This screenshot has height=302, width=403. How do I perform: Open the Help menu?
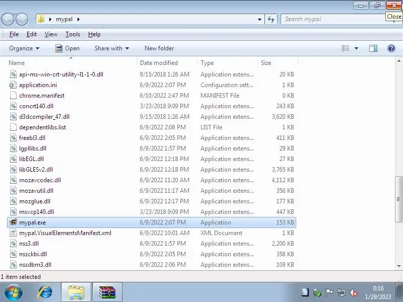94,34
